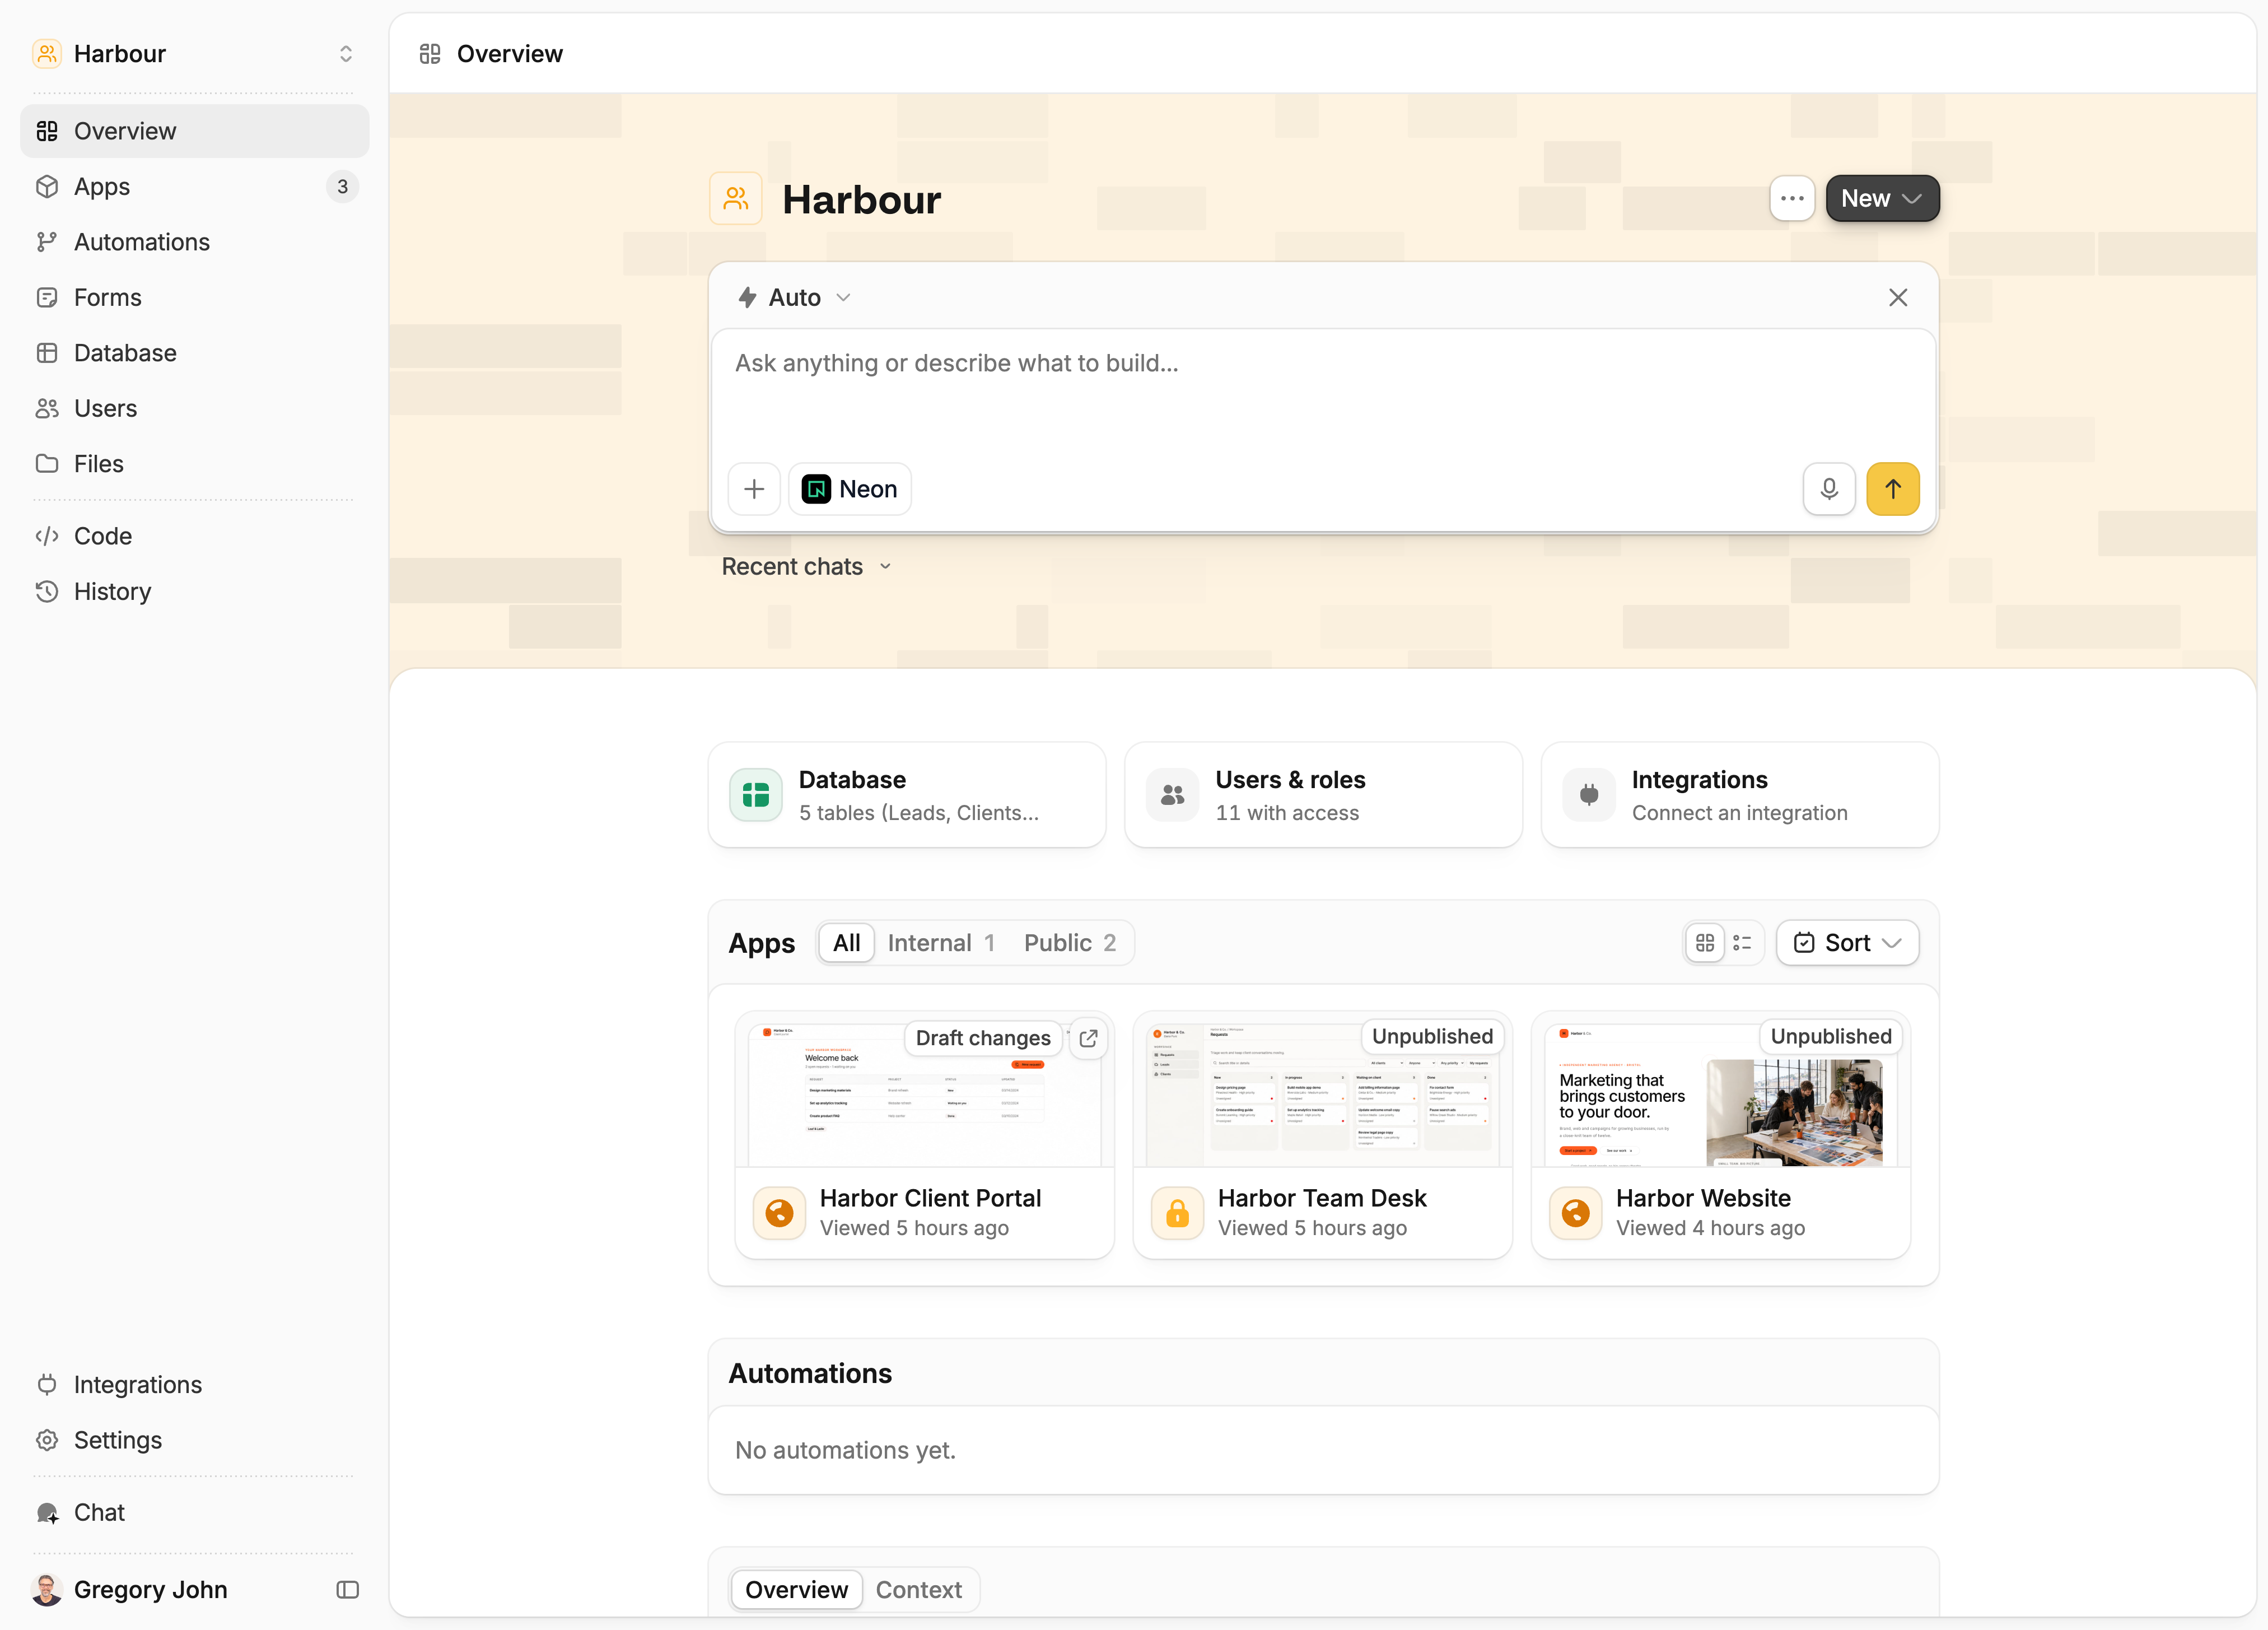The height and width of the screenshot is (1630, 2268).
Task: Open Files in the sidebar
Action: [x=194, y=464]
